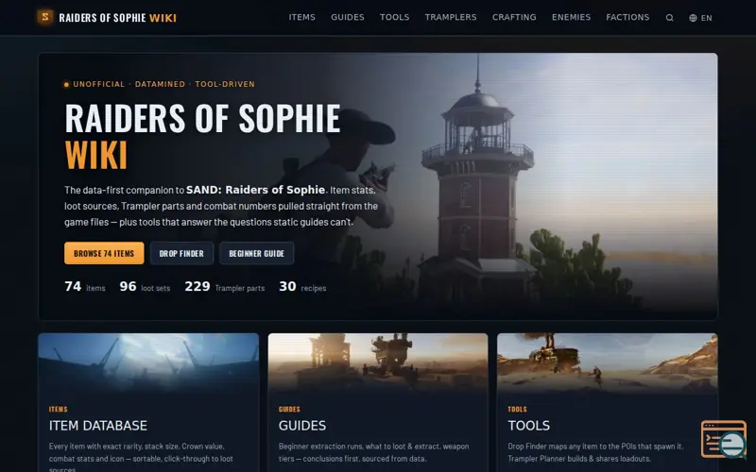This screenshot has height=472, width=756.
Task: Click the orange S logo icon
Action: [44, 17]
